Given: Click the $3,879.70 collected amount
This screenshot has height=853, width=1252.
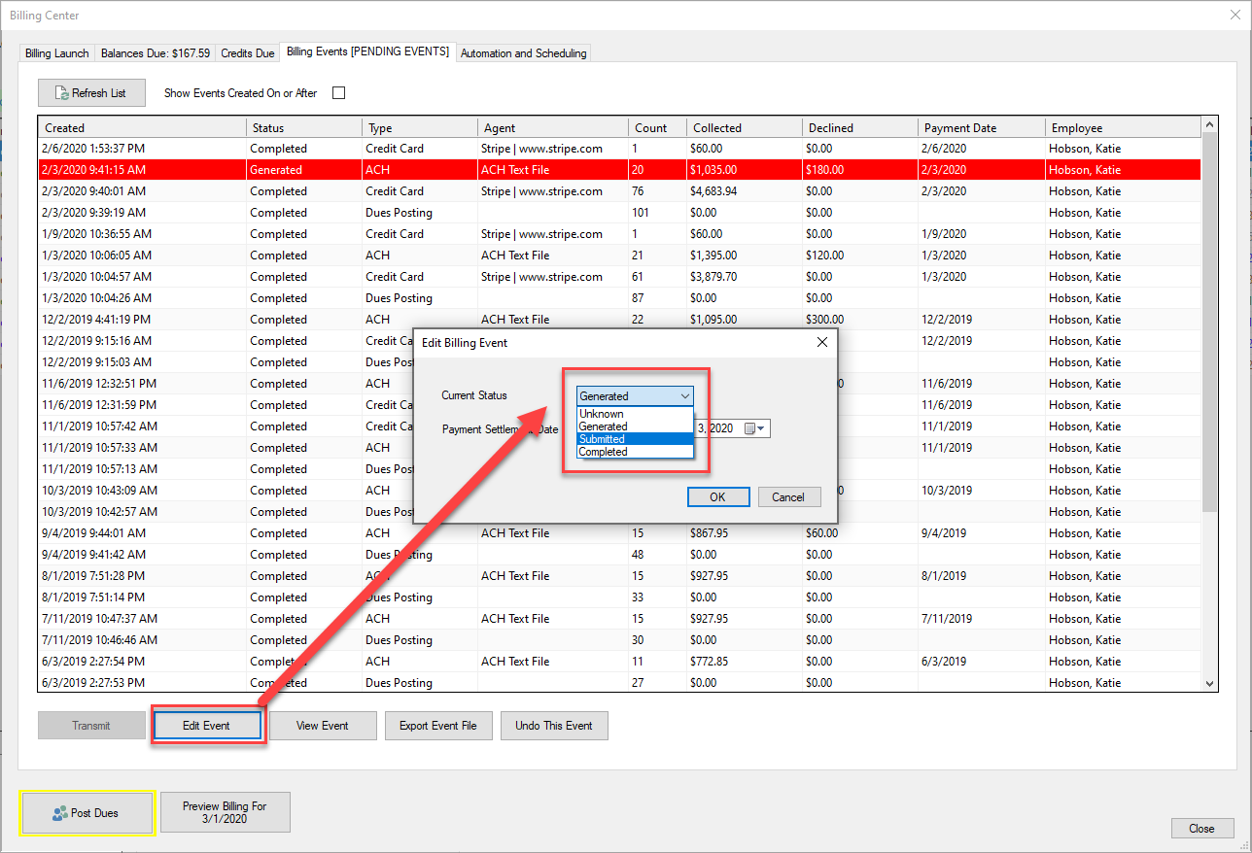Looking at the screenshot, I should click(714, 277).
